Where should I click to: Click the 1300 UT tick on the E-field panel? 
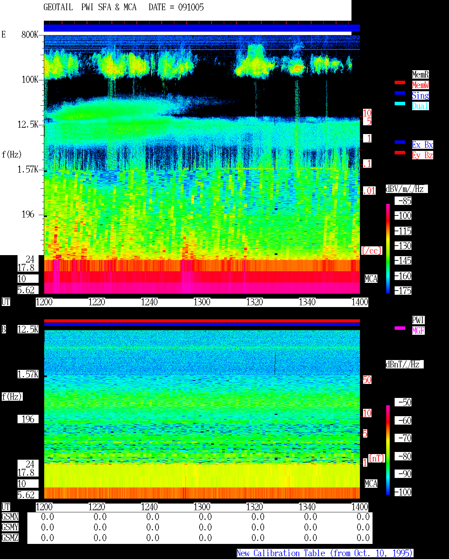(x=202, y=302)
